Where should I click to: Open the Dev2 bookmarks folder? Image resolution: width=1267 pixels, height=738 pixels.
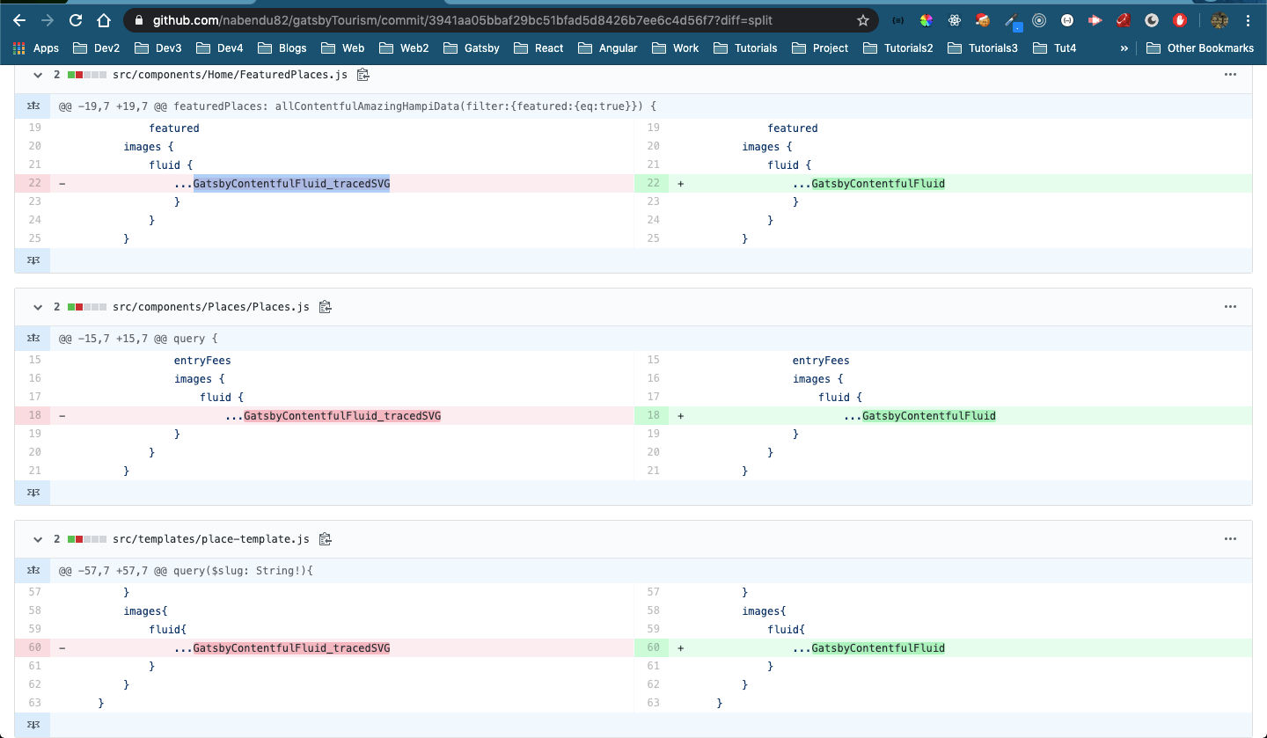tap(96, 47)
